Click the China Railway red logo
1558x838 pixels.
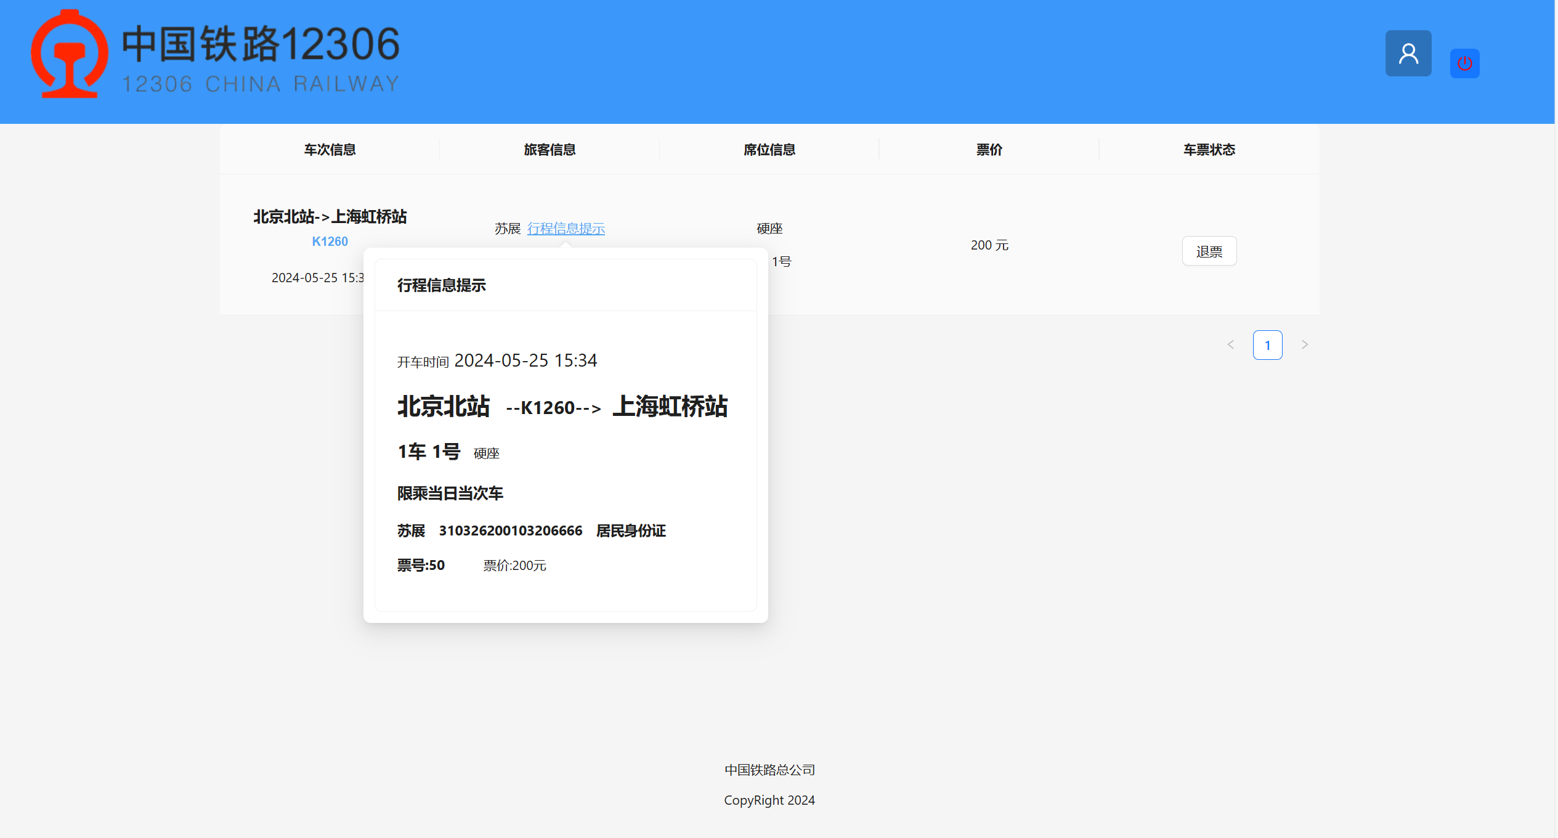(x=70, y=54)
